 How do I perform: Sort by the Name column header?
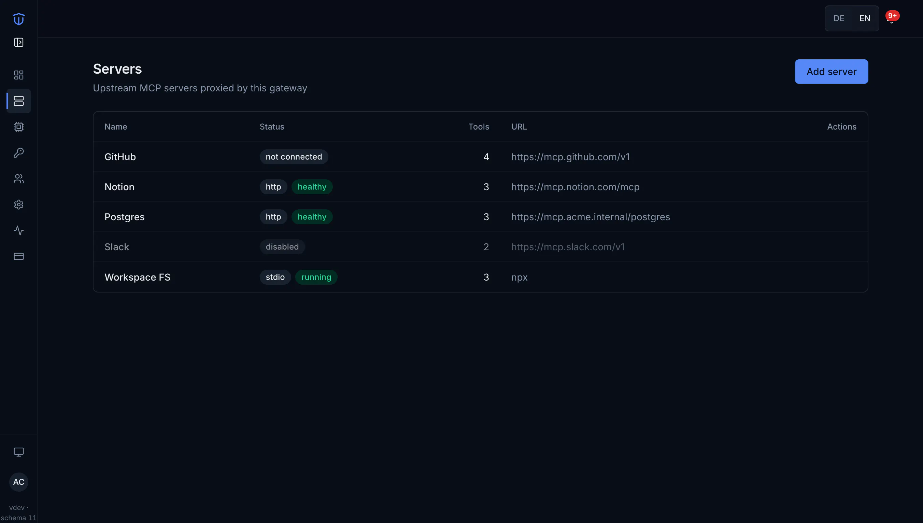click(116, 127)
